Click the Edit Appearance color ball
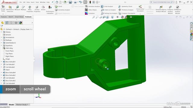 click(x=122, y=17)
